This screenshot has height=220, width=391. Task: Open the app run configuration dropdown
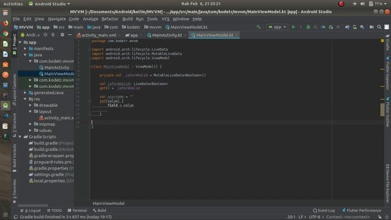pyautogui.click(x=277, y=27)
